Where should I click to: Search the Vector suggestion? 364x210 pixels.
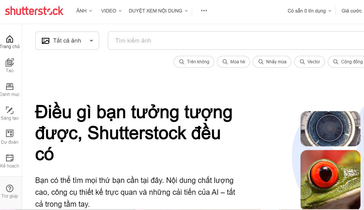[309, 62]
